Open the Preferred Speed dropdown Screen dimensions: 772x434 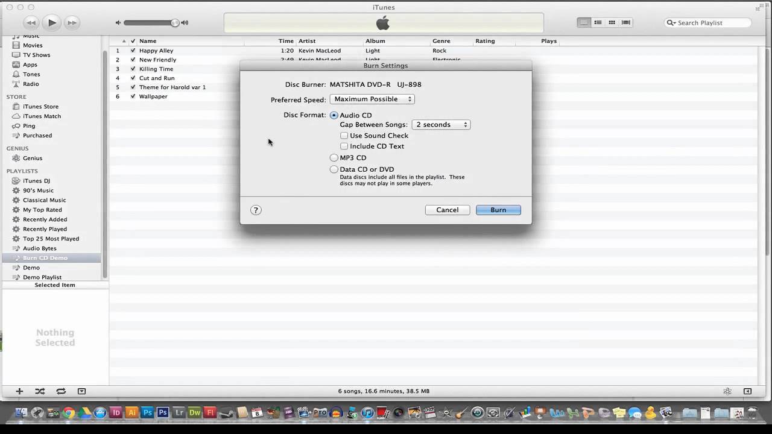372,99
